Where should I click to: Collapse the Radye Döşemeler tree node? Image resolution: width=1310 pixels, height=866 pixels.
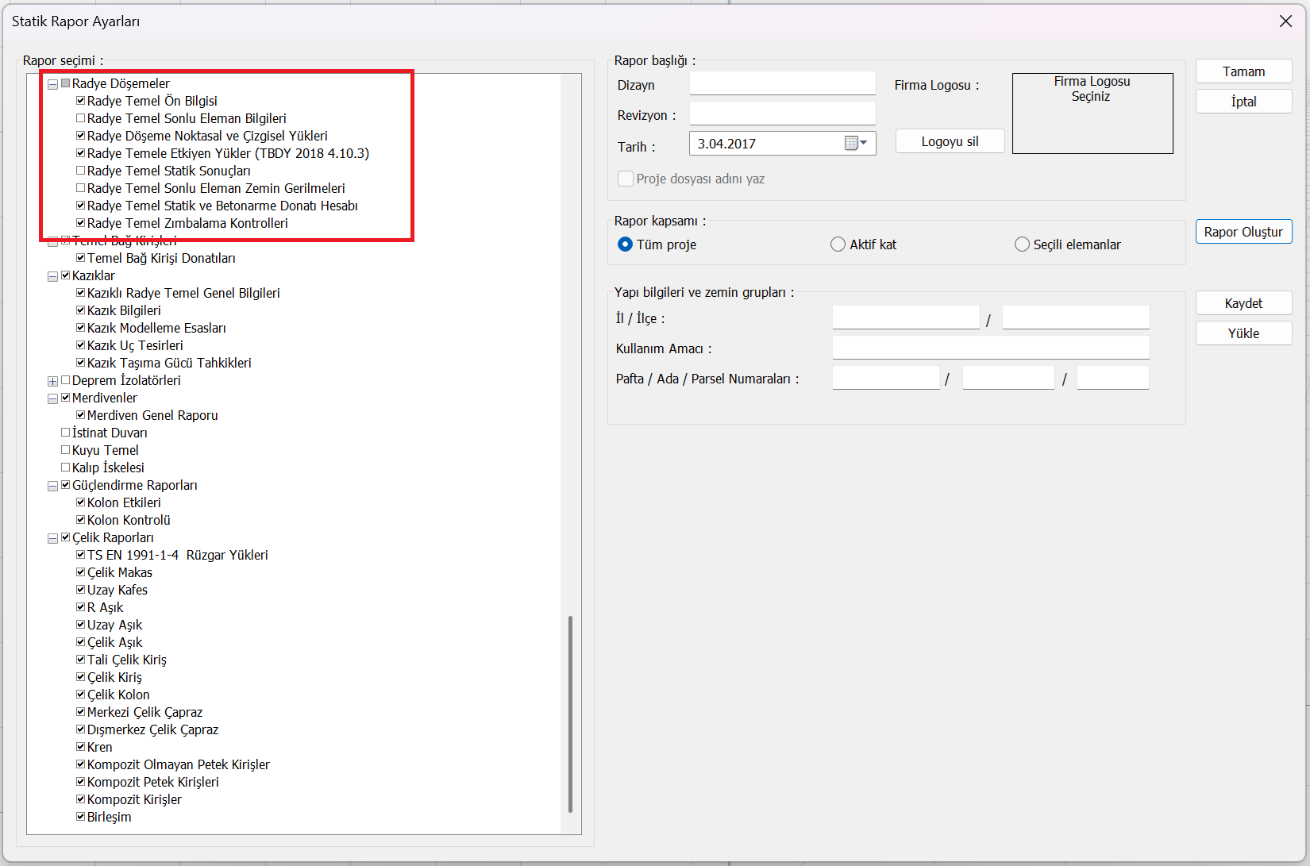[x=52, y=84]
